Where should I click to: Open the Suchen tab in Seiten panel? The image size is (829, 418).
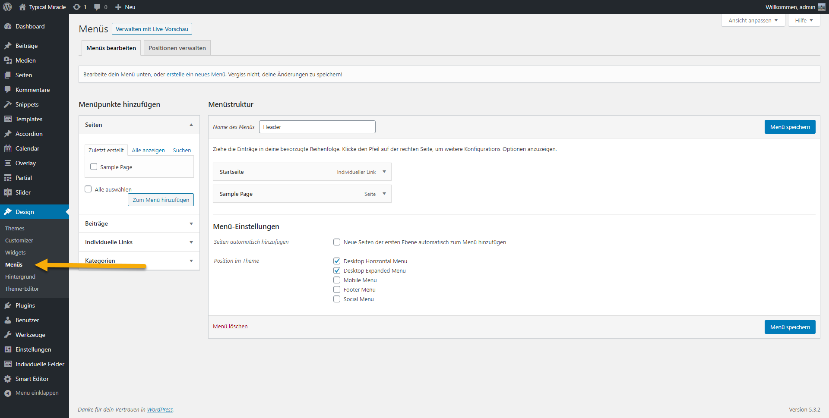pyautogui.click(x=182, y=150)
